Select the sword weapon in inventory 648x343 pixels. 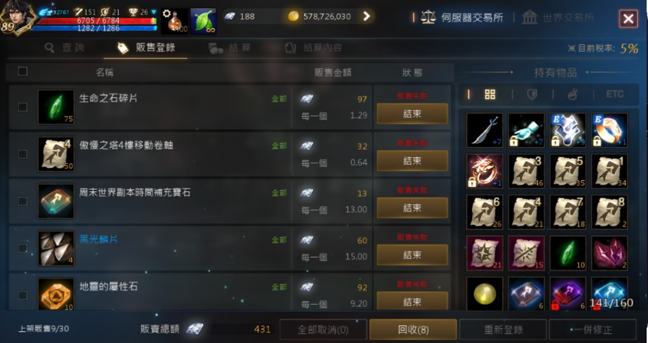pyautogui.click(x=484, y=130)
